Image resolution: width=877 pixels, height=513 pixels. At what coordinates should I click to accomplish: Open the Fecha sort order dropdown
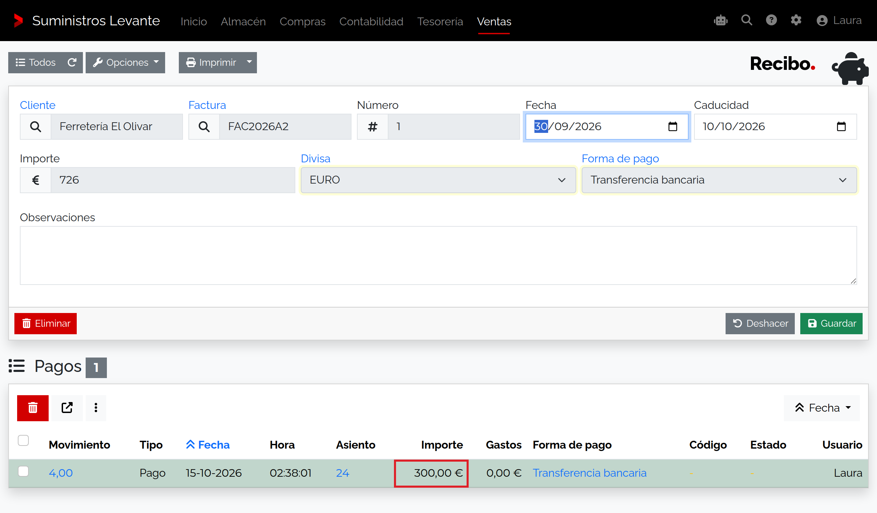point(822,408)
